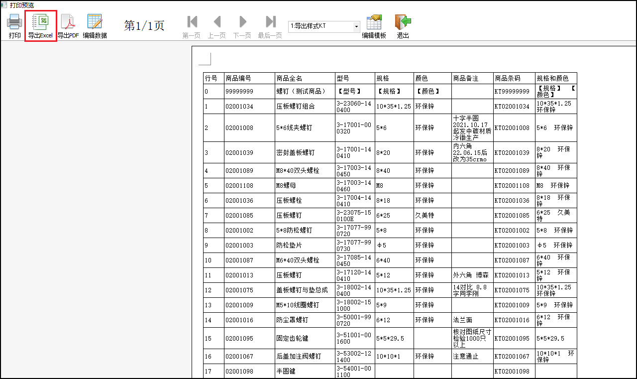Select the 固定齿轮键 product name cell
Image resolution: width=637 pixels, height=379 pixels.
click(x=305, y=339)
